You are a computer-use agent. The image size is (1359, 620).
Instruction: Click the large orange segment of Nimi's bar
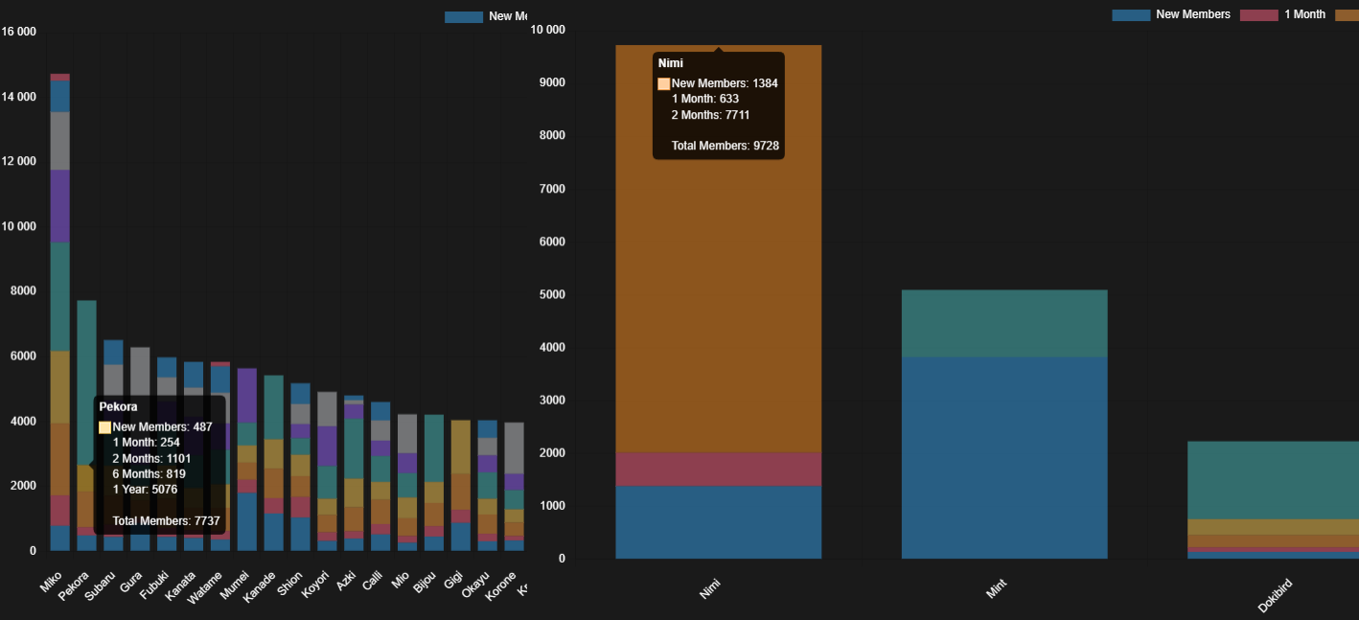coord(718,248)
